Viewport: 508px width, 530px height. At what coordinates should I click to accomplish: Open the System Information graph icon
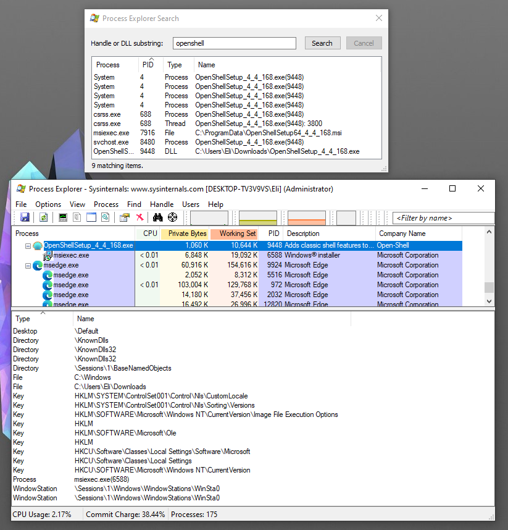63,217
